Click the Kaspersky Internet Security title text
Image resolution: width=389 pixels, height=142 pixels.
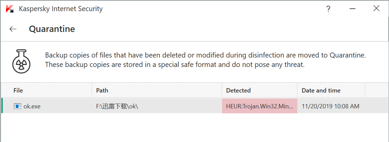point(61,9)
